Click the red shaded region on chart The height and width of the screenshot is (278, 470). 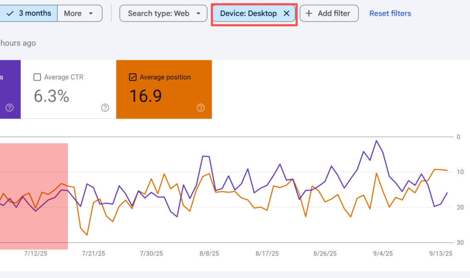coord(34,196)
